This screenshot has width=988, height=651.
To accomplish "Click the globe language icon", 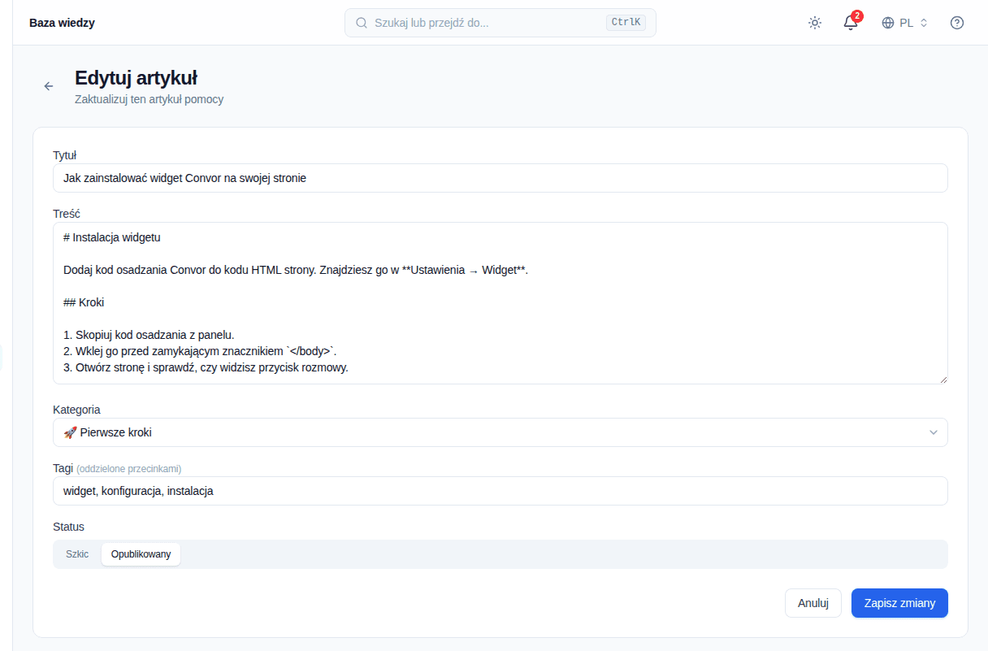I will [x=888, y=23].
